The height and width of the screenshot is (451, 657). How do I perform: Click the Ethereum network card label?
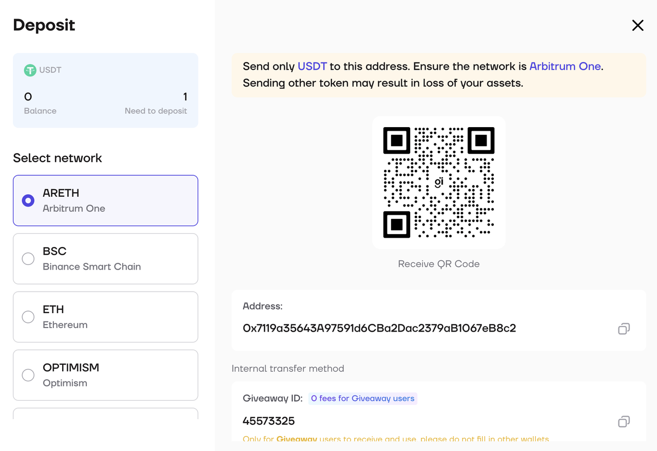[65, 325]
